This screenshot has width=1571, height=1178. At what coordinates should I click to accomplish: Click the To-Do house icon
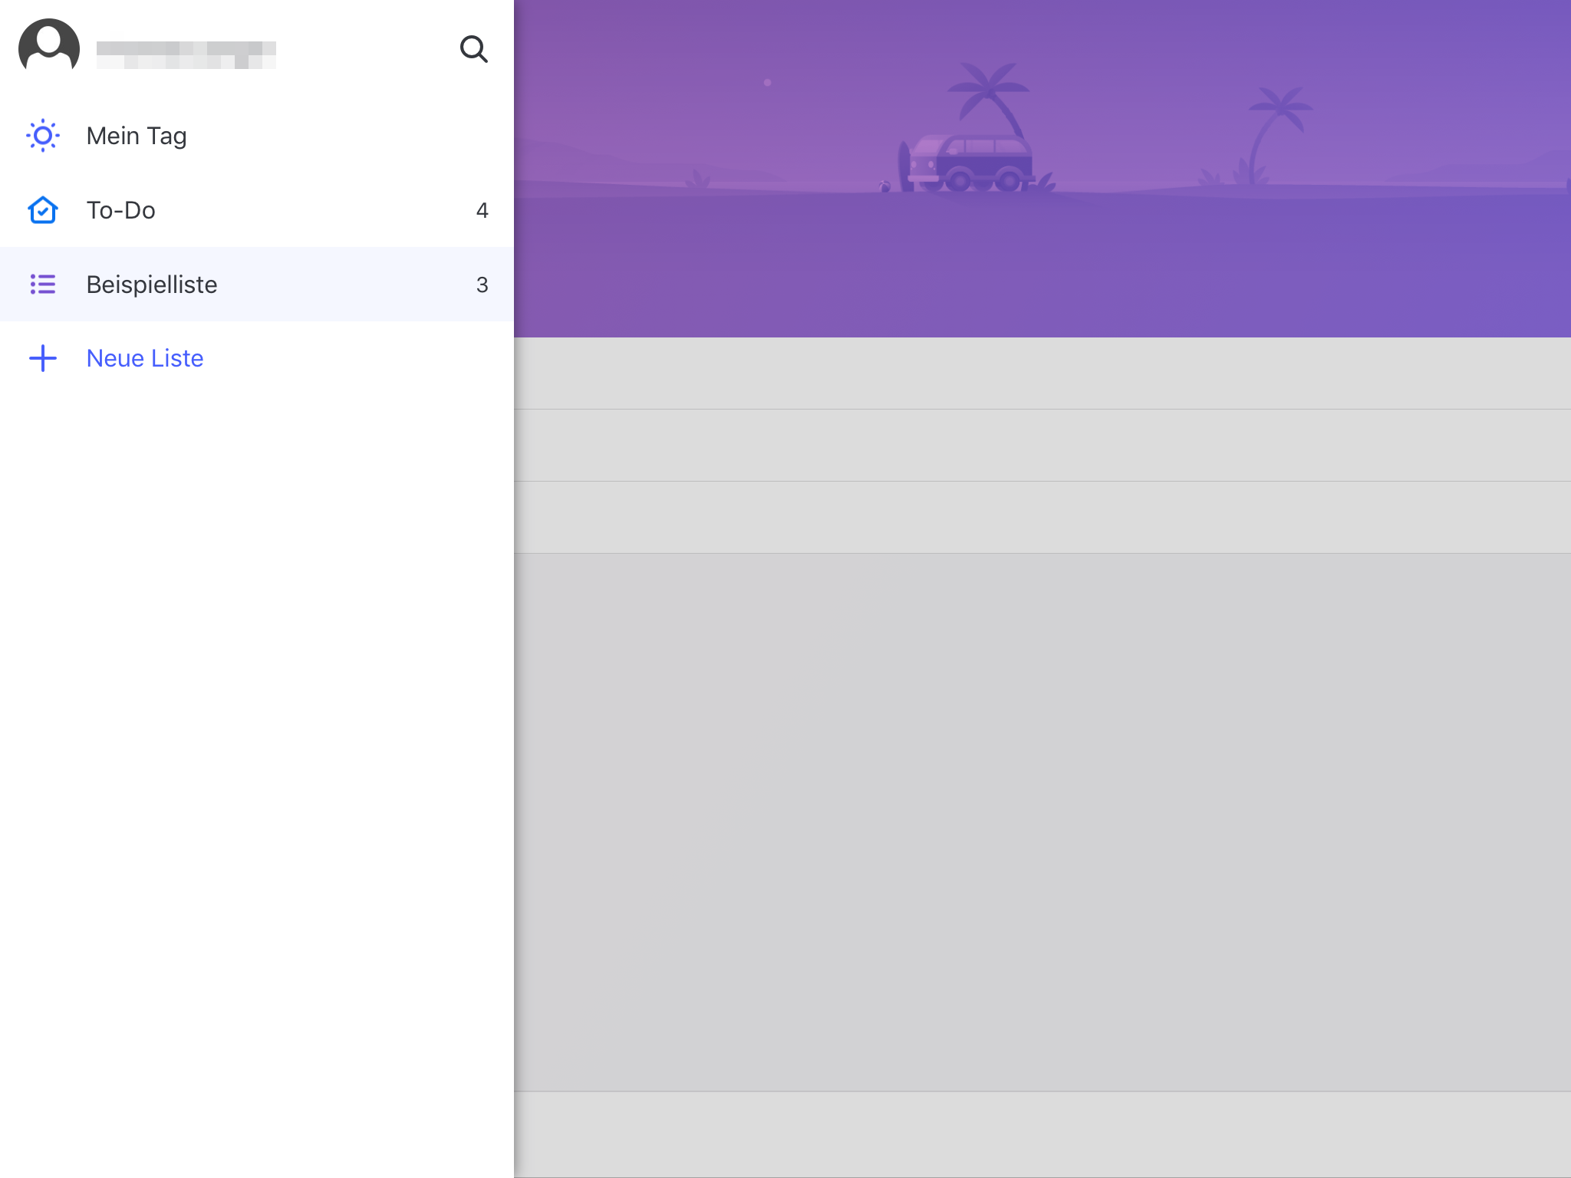click(43, 210)
